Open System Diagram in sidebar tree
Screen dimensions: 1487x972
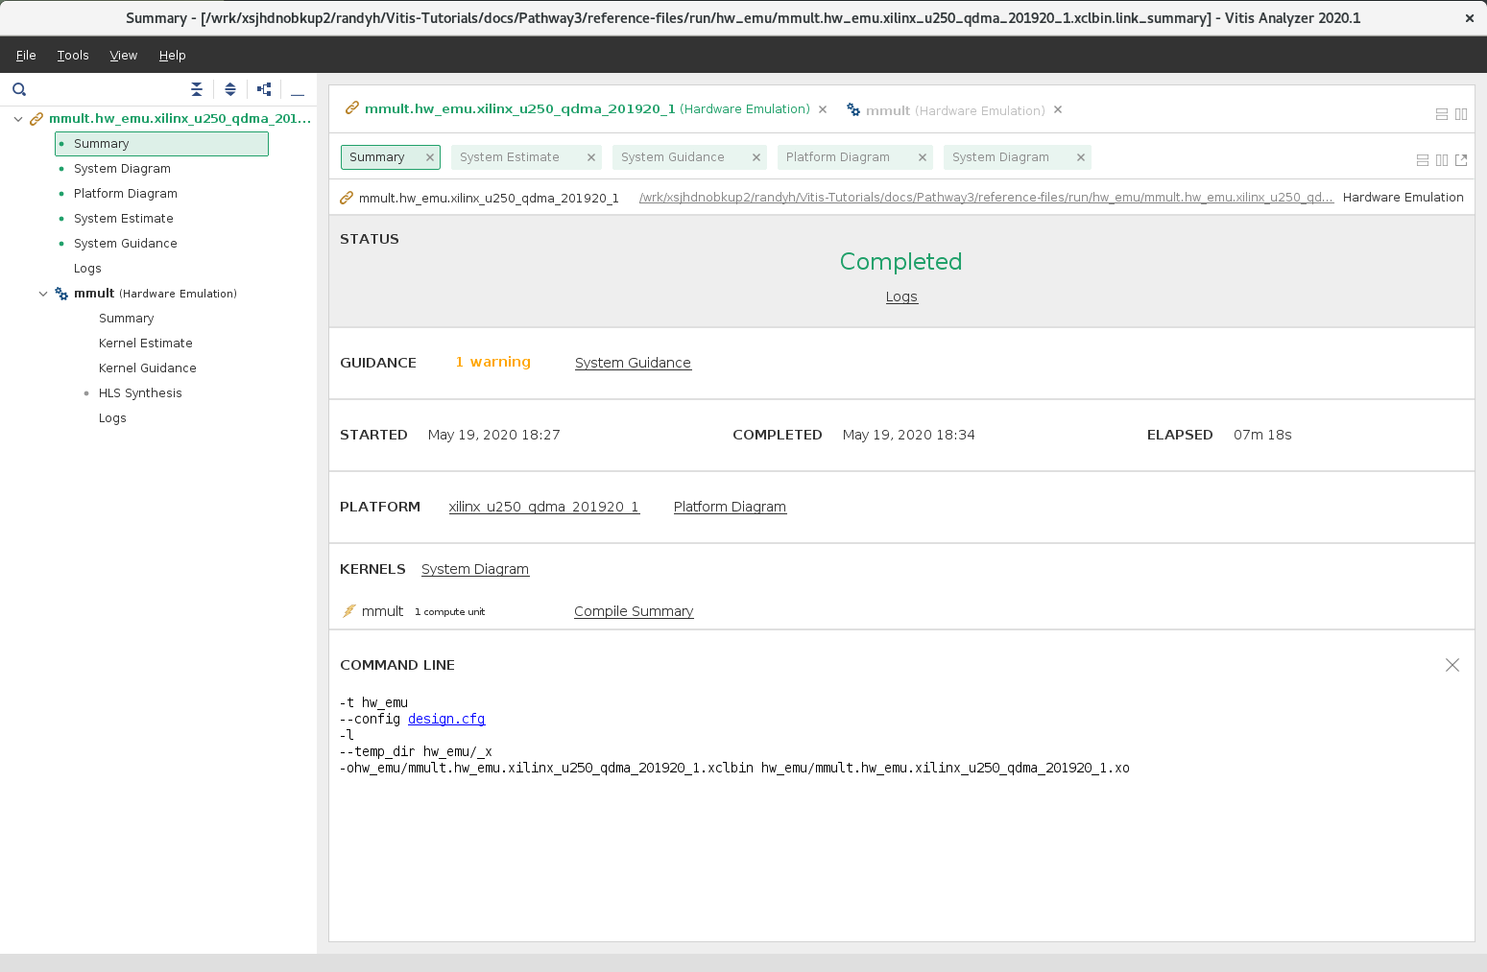(x=122, y=169)
